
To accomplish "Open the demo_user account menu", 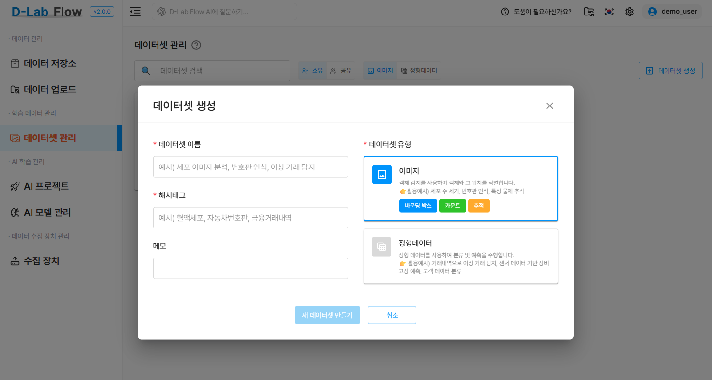I will pyautogui.click(x=674, y=11).
